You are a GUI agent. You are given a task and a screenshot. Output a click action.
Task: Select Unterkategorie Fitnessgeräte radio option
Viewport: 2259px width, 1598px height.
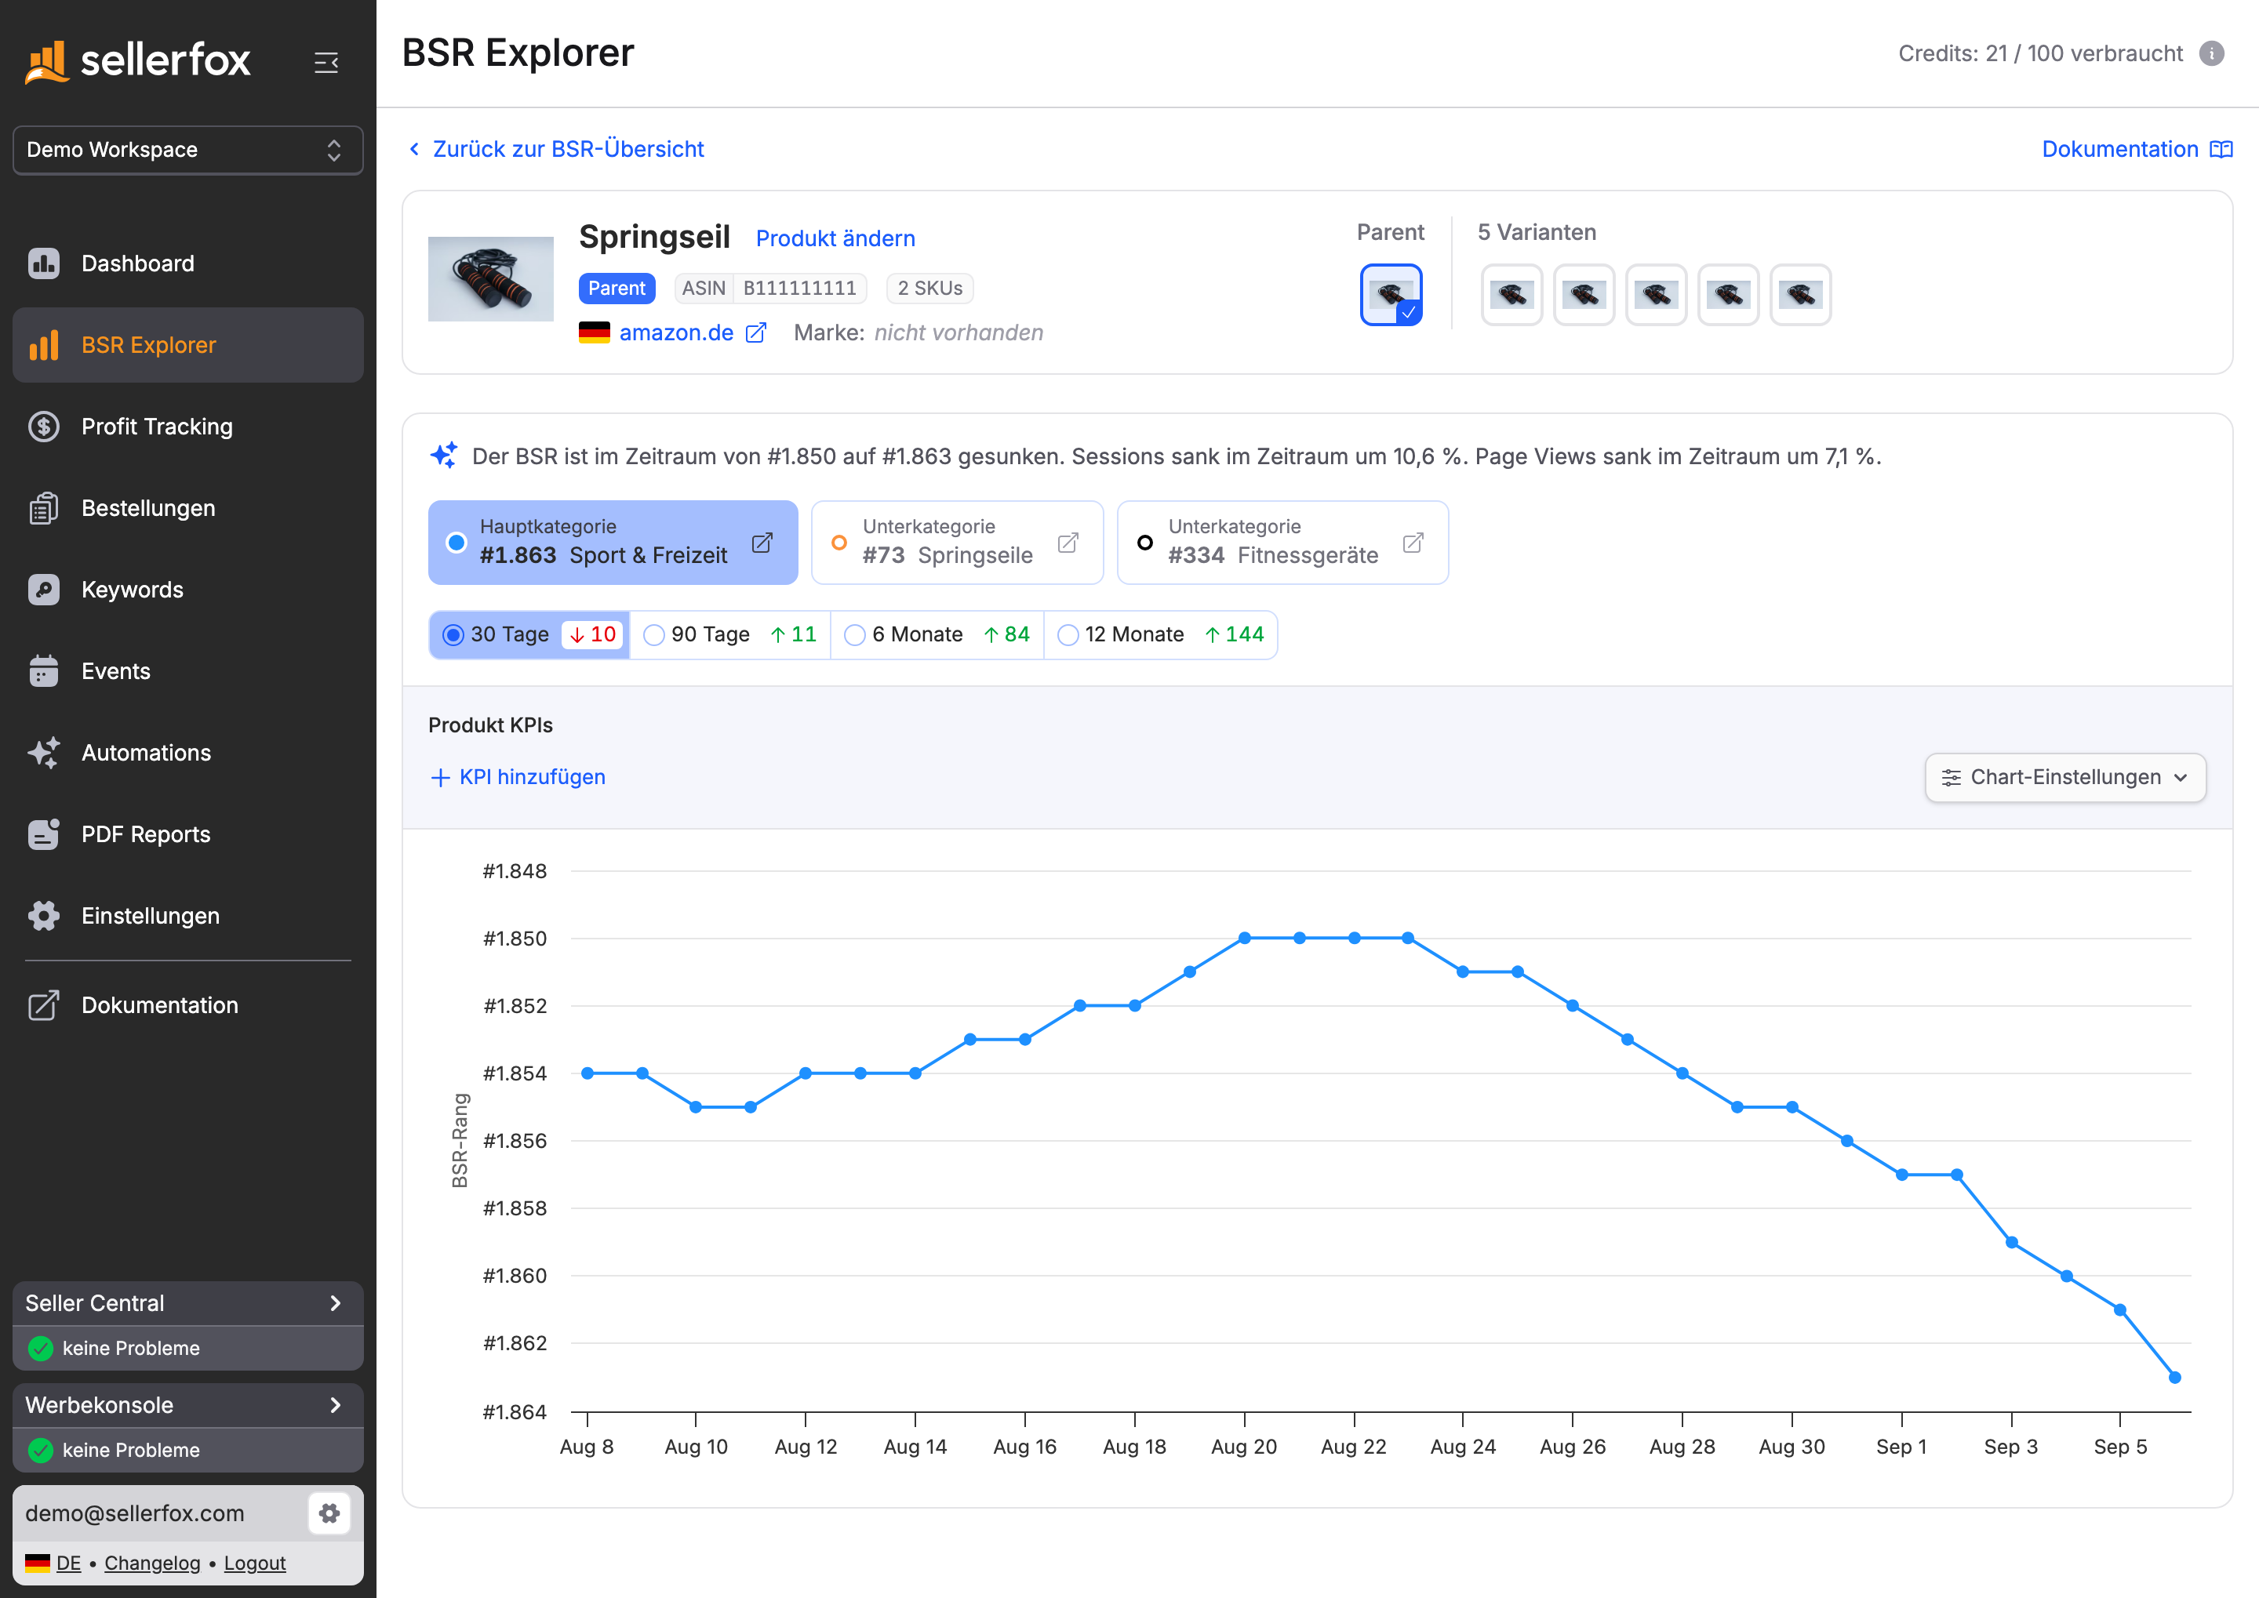coord(1144,543)
